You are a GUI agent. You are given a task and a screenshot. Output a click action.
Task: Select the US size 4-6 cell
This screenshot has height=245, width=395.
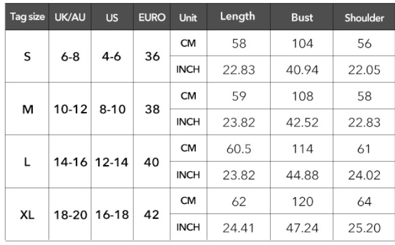[112, 56]
